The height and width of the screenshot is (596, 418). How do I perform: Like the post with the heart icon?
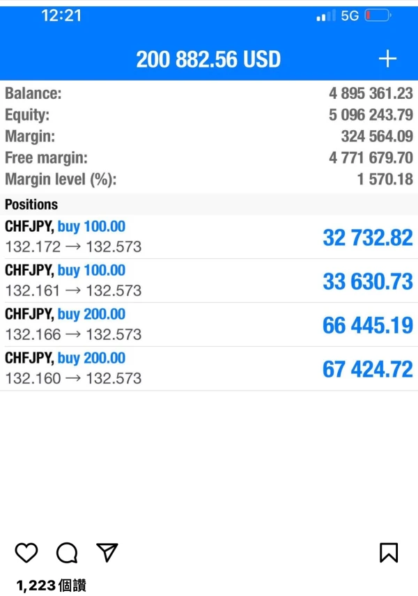click(x=26, y=553)
